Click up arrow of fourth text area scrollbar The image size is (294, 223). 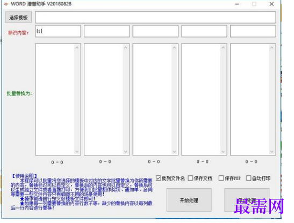point(223,48)
